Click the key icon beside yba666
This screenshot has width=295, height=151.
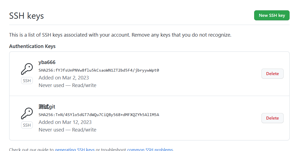(x=27, y=69)
